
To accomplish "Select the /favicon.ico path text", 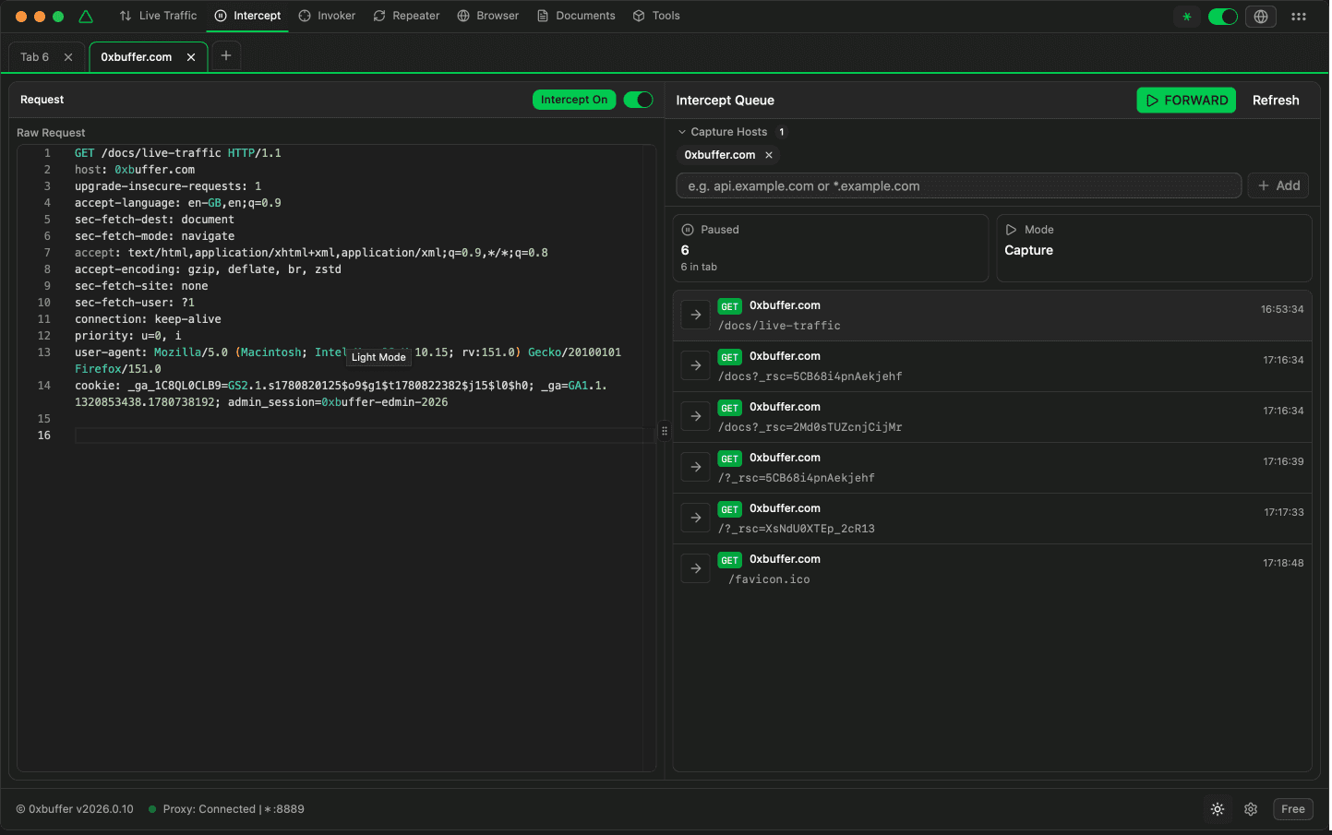I will point(769,579).
